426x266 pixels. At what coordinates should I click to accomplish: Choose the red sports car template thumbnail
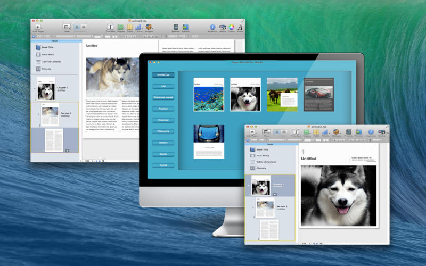pyautogui.click(x=318, y=95)
